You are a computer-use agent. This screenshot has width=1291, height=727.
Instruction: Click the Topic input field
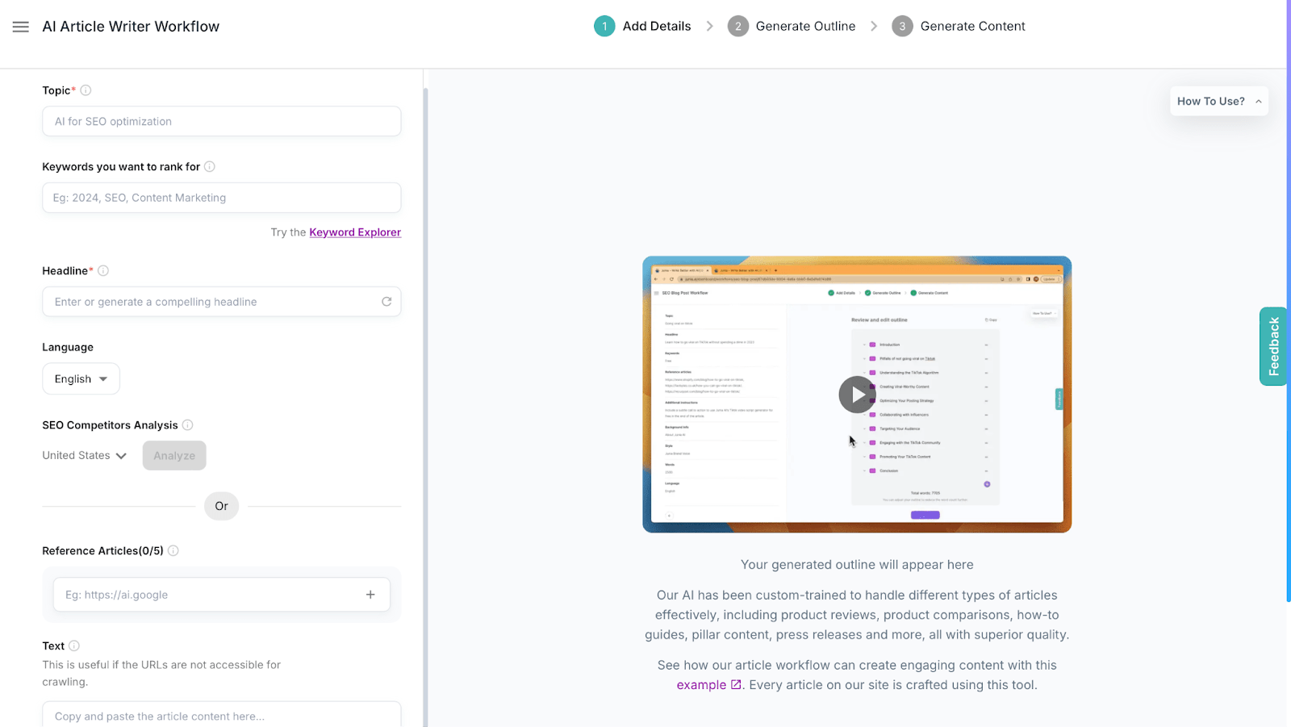[221, 121]
